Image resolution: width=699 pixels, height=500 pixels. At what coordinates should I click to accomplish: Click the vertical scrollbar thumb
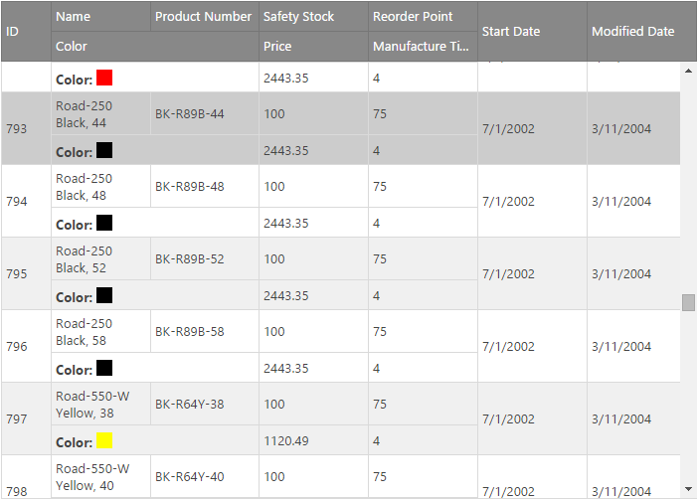pos(688,302)
